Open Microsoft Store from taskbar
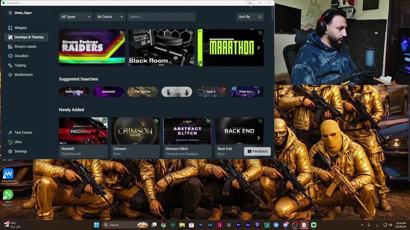Viewport: 410px width, 230px height. [191, 225]
